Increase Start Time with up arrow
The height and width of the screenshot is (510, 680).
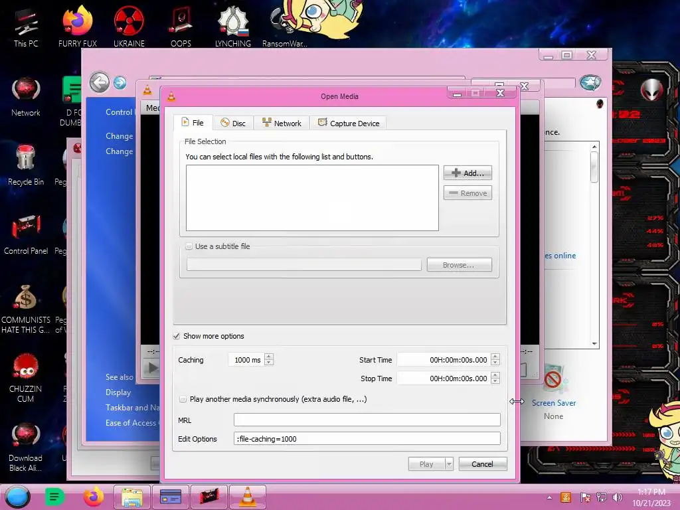click(495, 357)
